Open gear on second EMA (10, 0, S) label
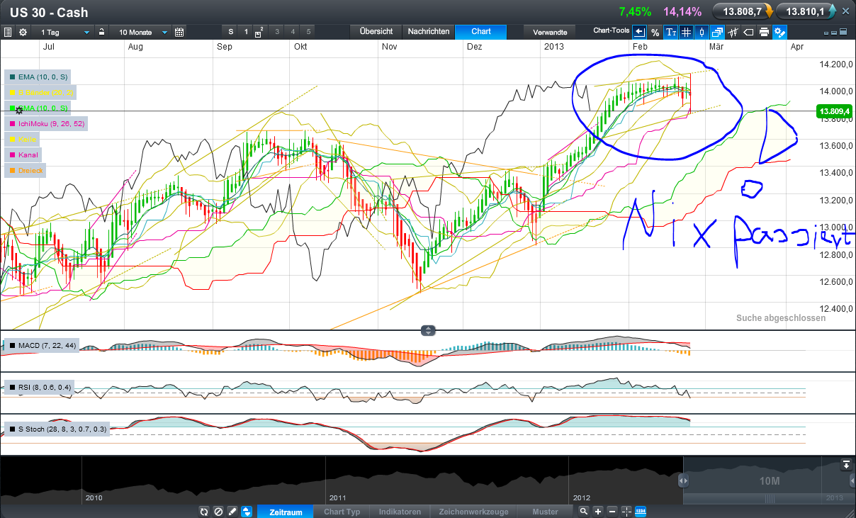 point(19,111)
